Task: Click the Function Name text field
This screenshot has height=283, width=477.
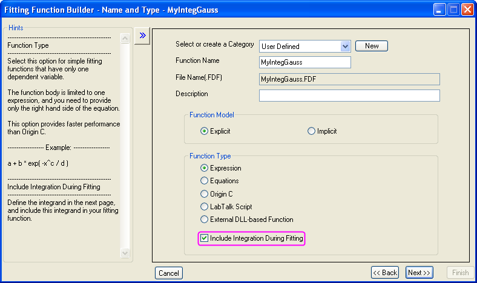Action: click(304, 62)
